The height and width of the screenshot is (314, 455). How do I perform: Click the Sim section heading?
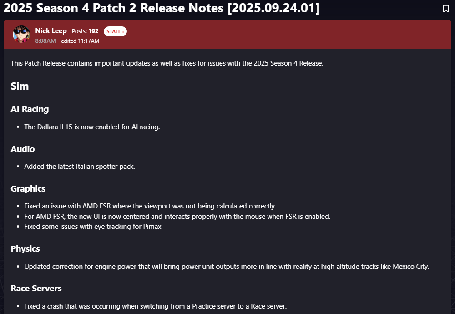[20, 86]
